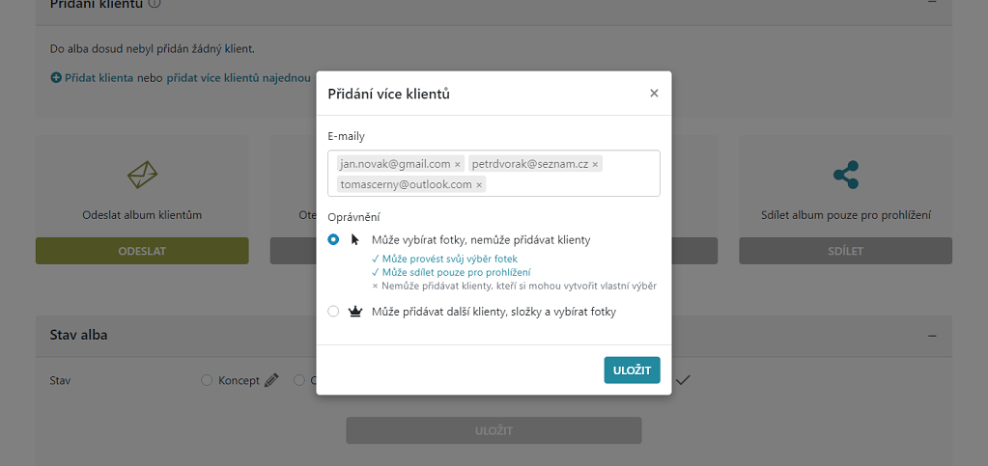Focus the E-maily input field
Image resolution: width=988 pixels, height=466 pixels.
(x=494, y=173)
